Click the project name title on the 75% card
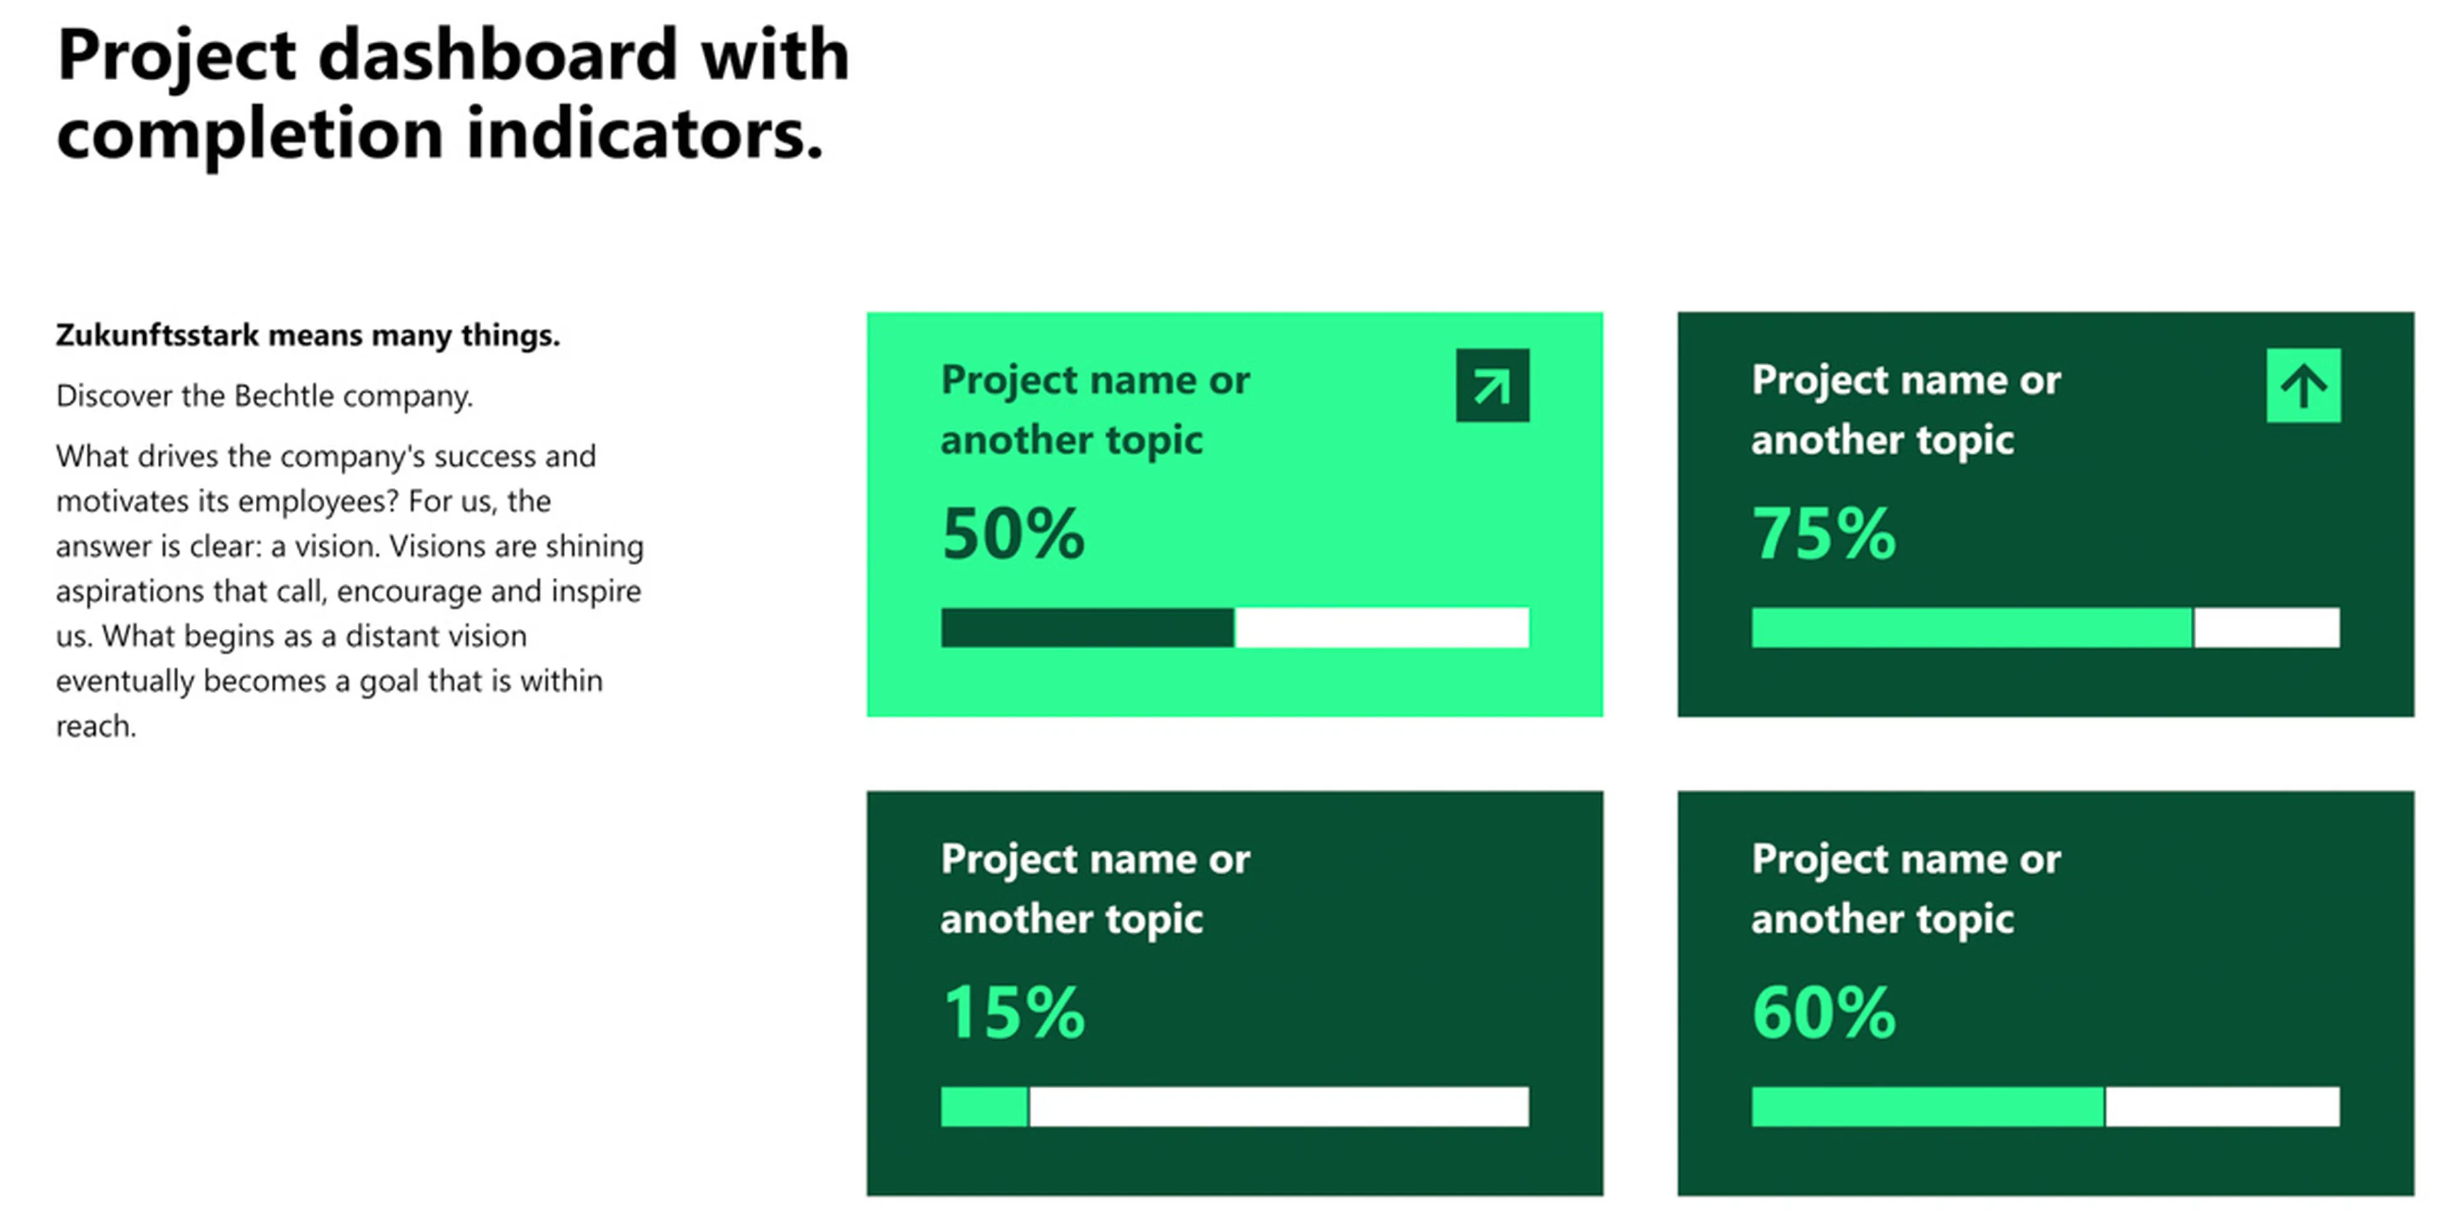This screenshot has height=1222, width=2444. tap(1905, 410)
